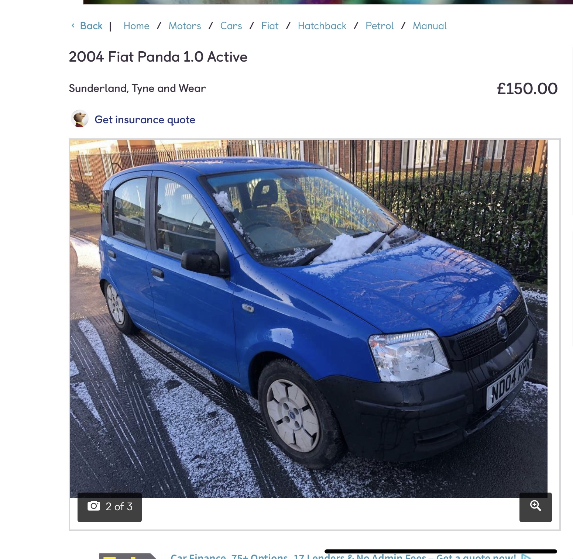Navigate to the Motors breadcrumb

pyautogui.click(x=185, y=26)
